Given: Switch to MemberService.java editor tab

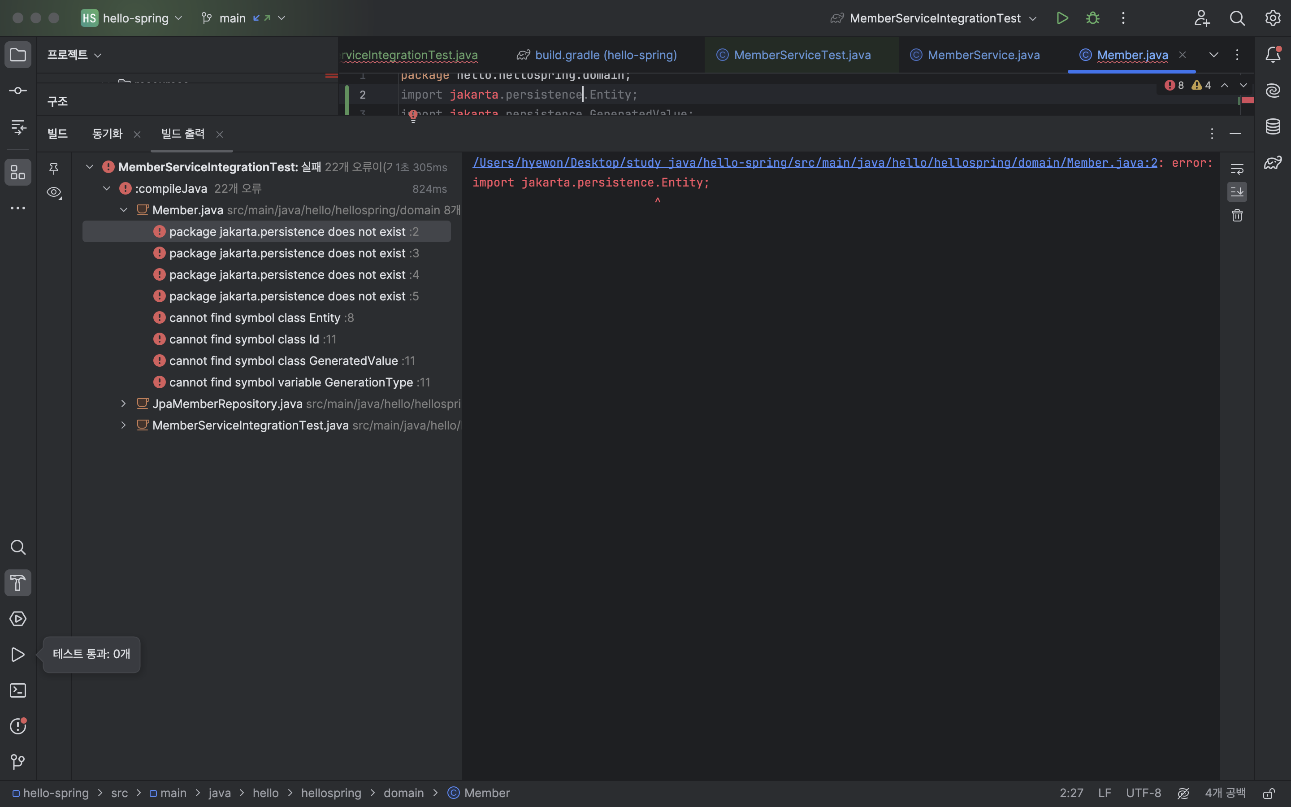Looking at the screenshot, I should tap(975, 55).
